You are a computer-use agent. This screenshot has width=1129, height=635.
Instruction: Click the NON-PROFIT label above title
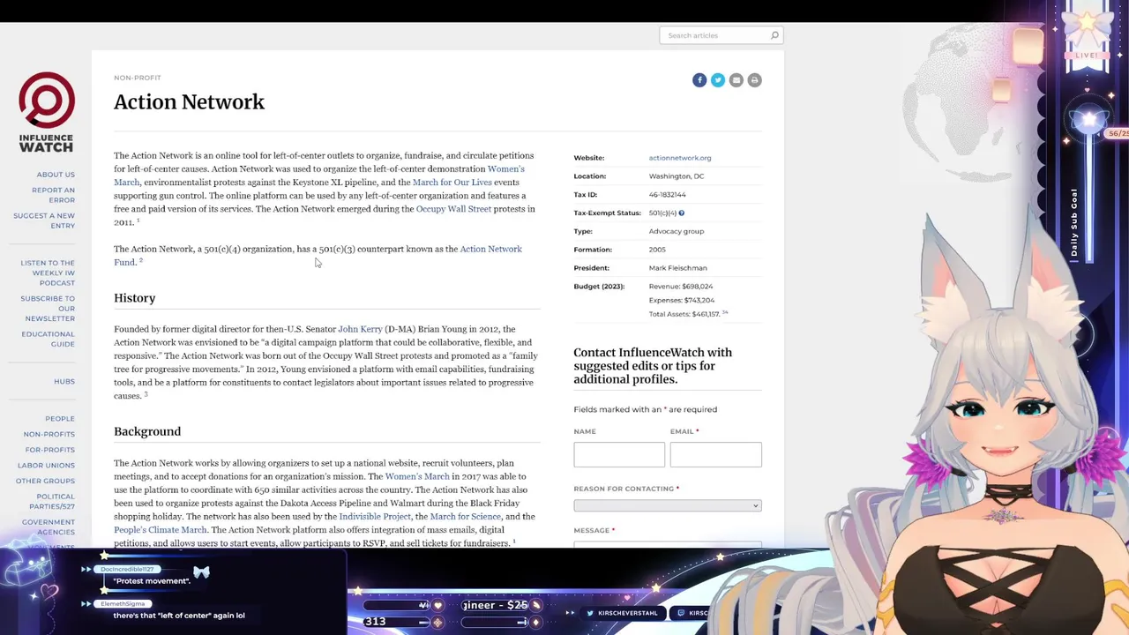coord(138,78)
